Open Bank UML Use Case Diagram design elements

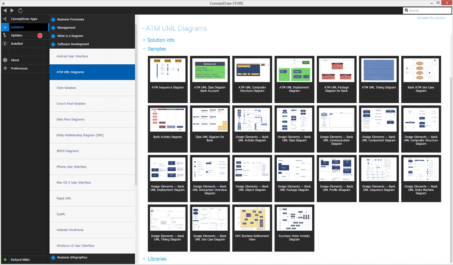pos(210,228)
